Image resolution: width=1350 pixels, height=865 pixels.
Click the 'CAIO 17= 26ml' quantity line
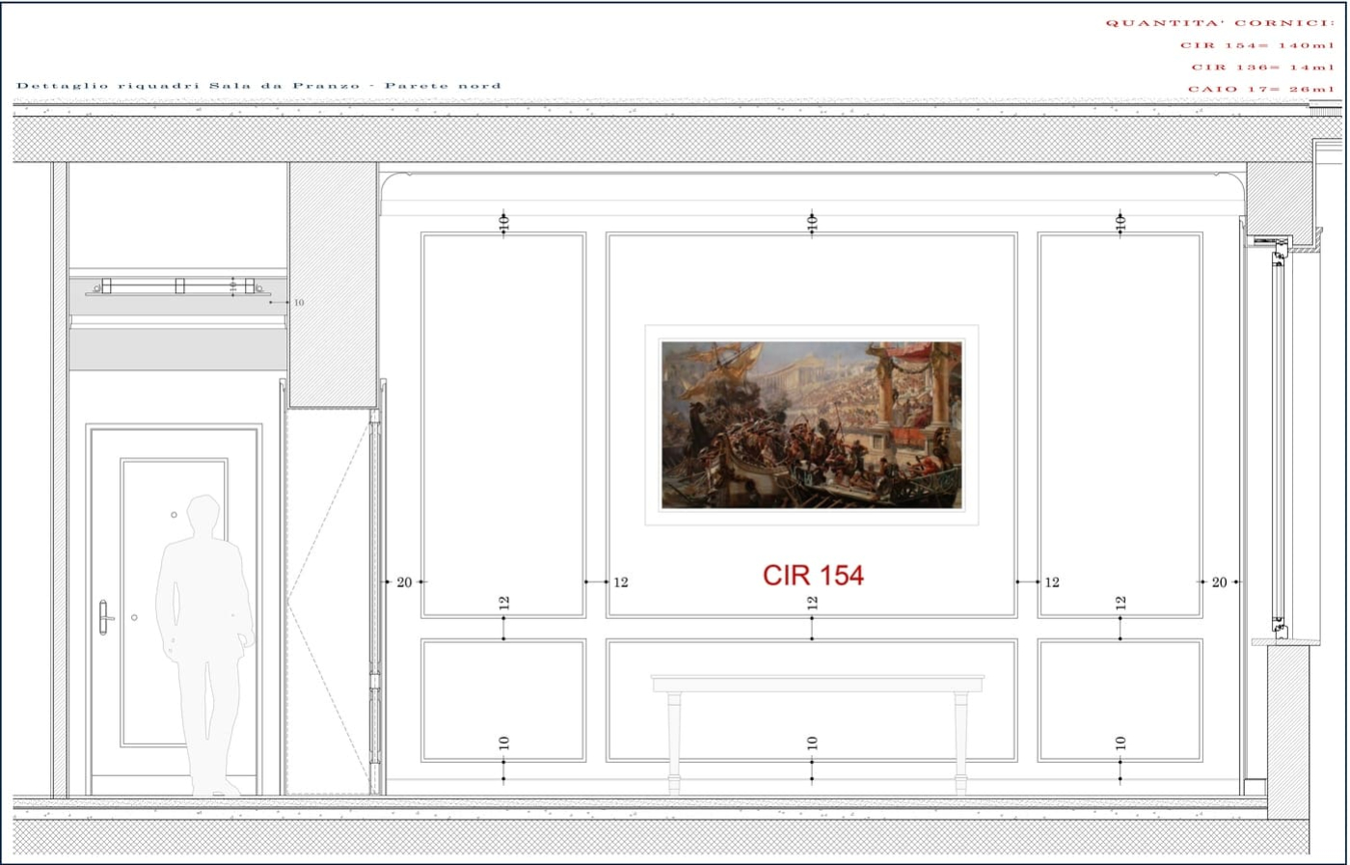[1261, 89]
